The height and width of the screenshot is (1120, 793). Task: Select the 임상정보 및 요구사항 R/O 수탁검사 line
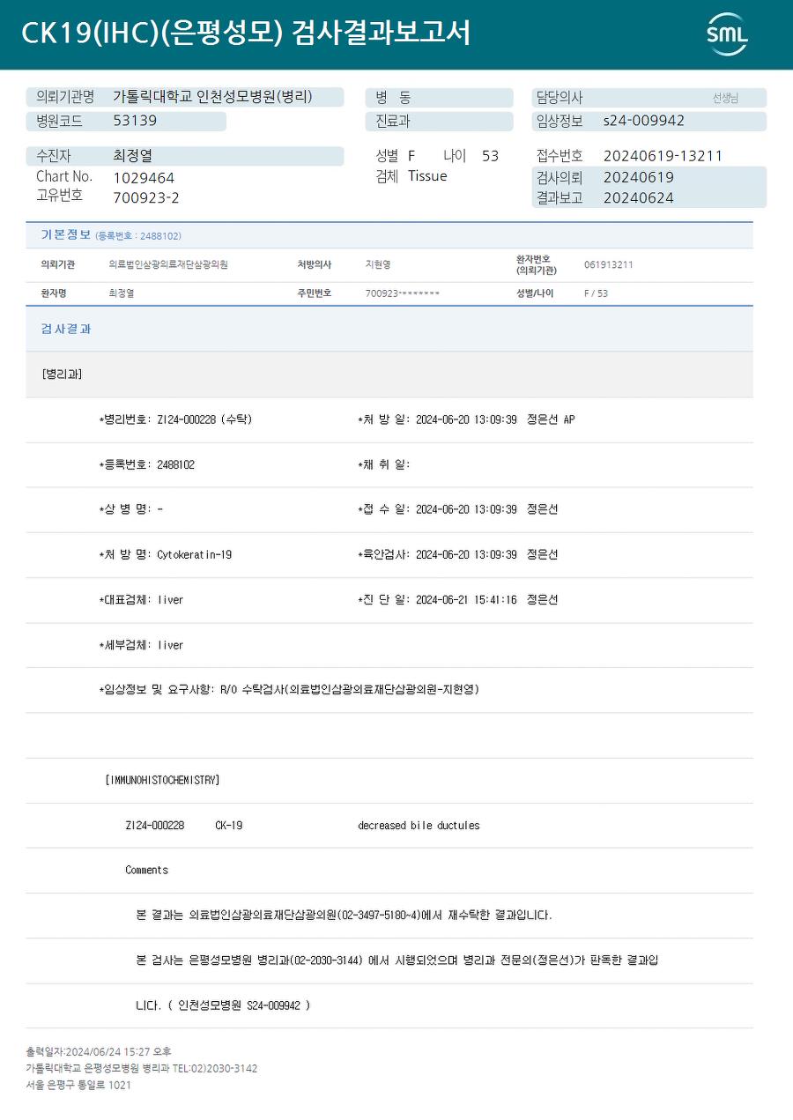click(289, 690)
